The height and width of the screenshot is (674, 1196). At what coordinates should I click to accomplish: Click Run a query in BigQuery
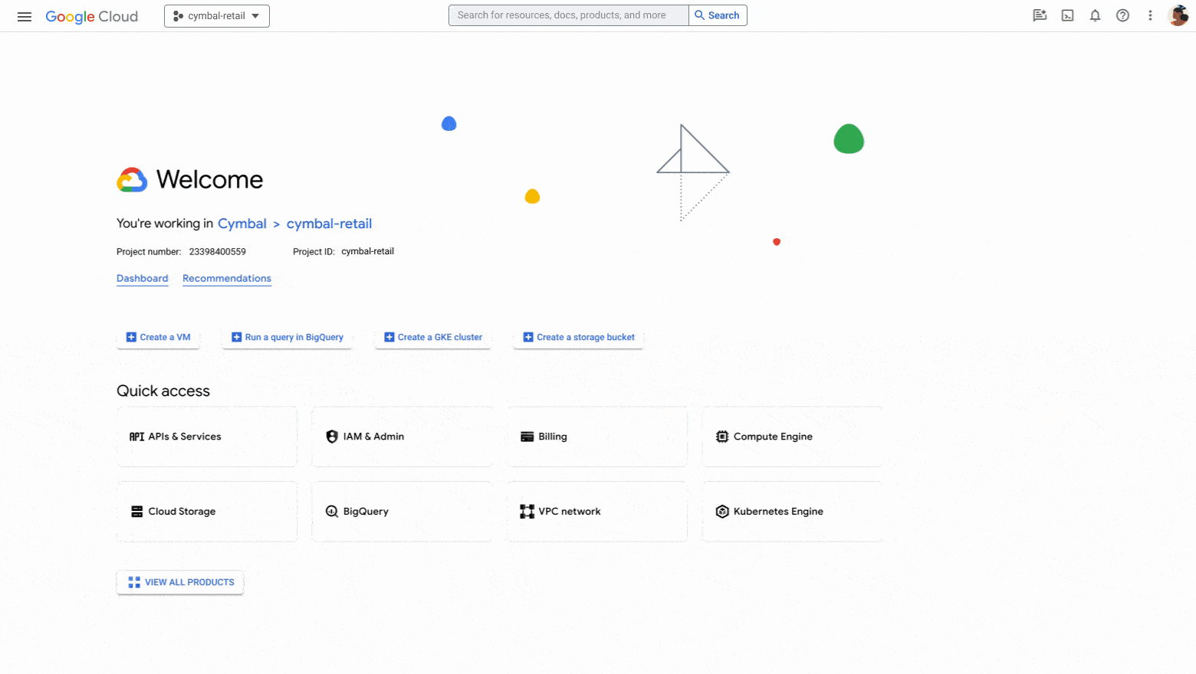click(x=287, y=337)
